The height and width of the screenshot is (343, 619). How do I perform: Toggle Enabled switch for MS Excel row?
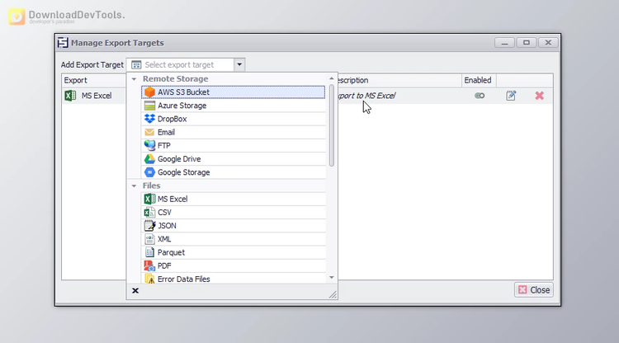(x=480, y=96)
